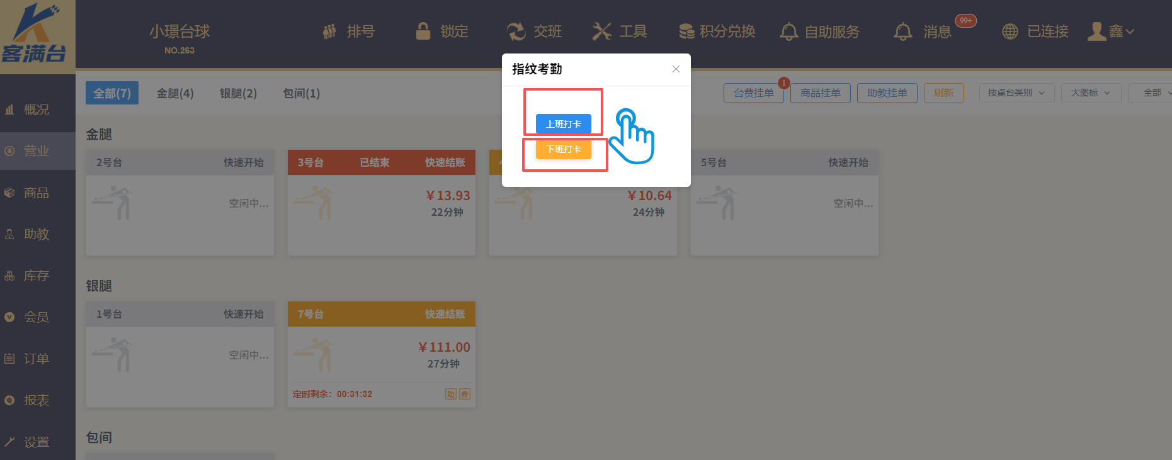Click the 锁定 lock icon

point(423,31)
